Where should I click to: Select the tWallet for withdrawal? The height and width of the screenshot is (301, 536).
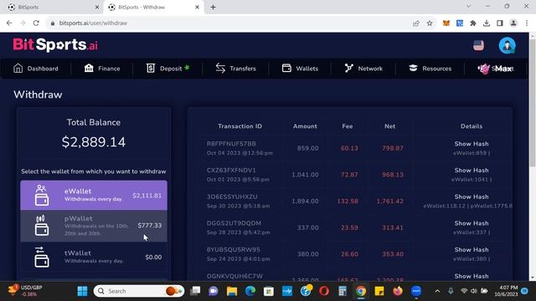click(94, 257)
